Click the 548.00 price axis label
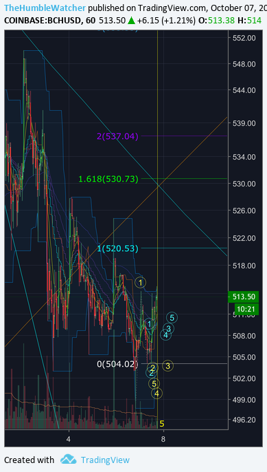Image resolution: width=267 pixels, height=472 pixels. [244, 64]
